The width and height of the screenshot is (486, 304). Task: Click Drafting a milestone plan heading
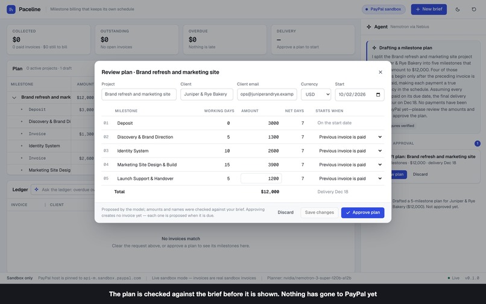coord(405,48)
